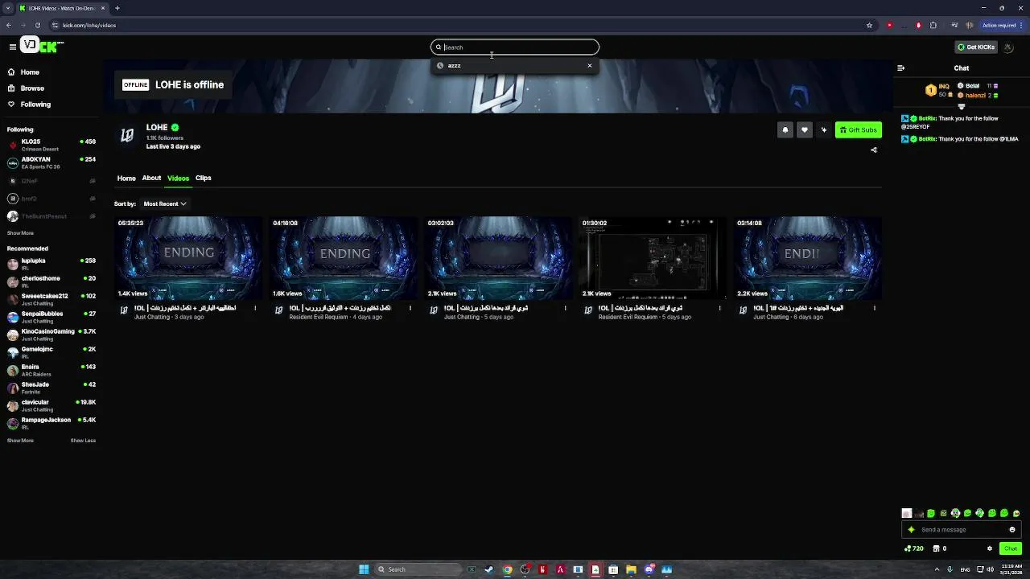Click the LOHE channel avatar
This screenshot has height=579, width=1030.
point(127,135)
